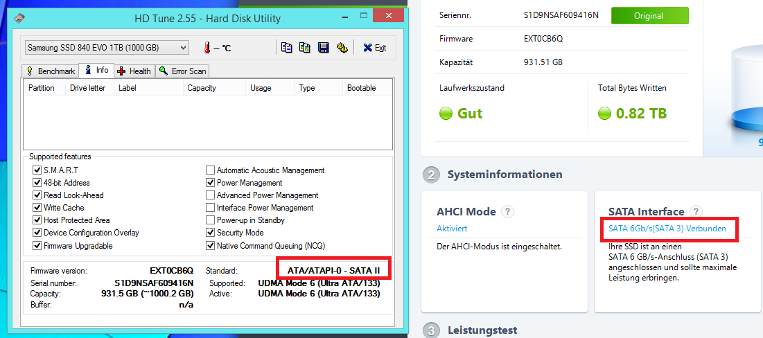Toggle the 48-bit Address checkbox
This screenshot has width=763, height=338.
click(x=37, y=183)
